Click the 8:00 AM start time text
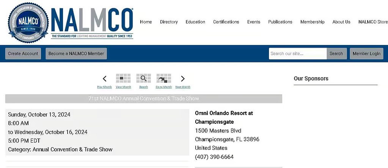Image resolution: width=388 pixels, height=168 pixels. [18, 123]
